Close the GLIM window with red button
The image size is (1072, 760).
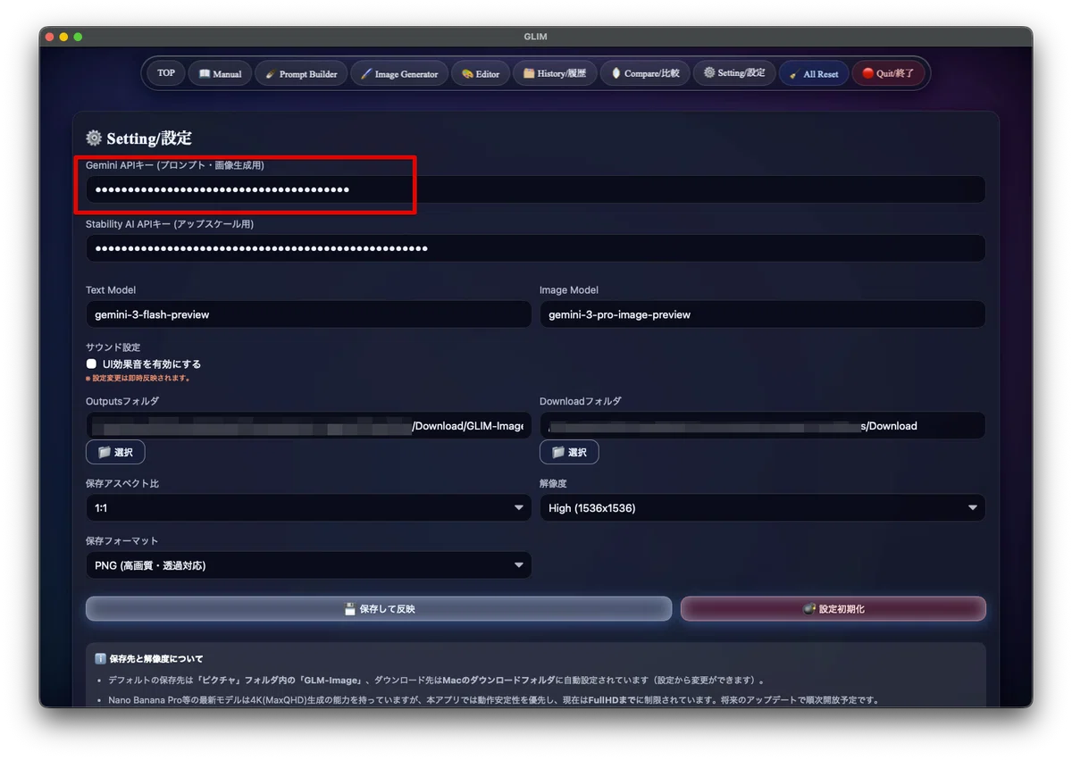coord(50,37)
